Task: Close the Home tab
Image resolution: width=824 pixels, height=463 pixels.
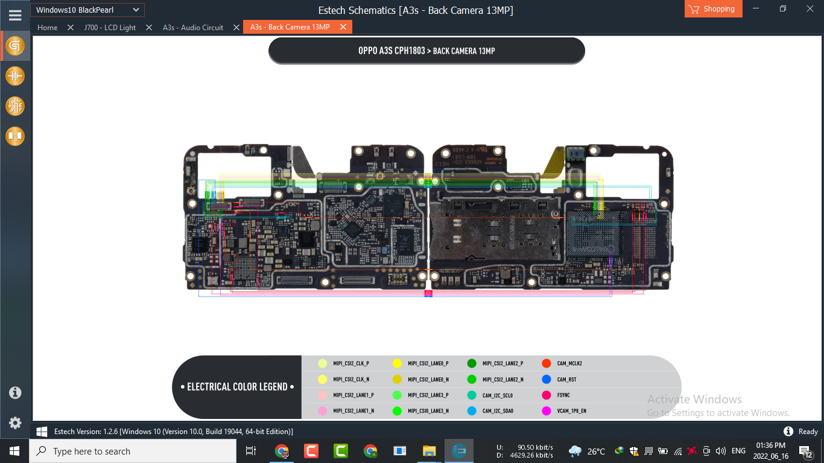Action: [x=71, y=27]
